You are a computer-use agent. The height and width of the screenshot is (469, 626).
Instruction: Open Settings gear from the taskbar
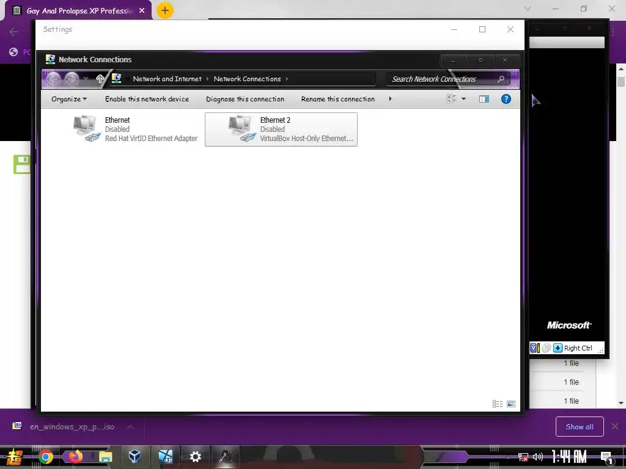195,457
